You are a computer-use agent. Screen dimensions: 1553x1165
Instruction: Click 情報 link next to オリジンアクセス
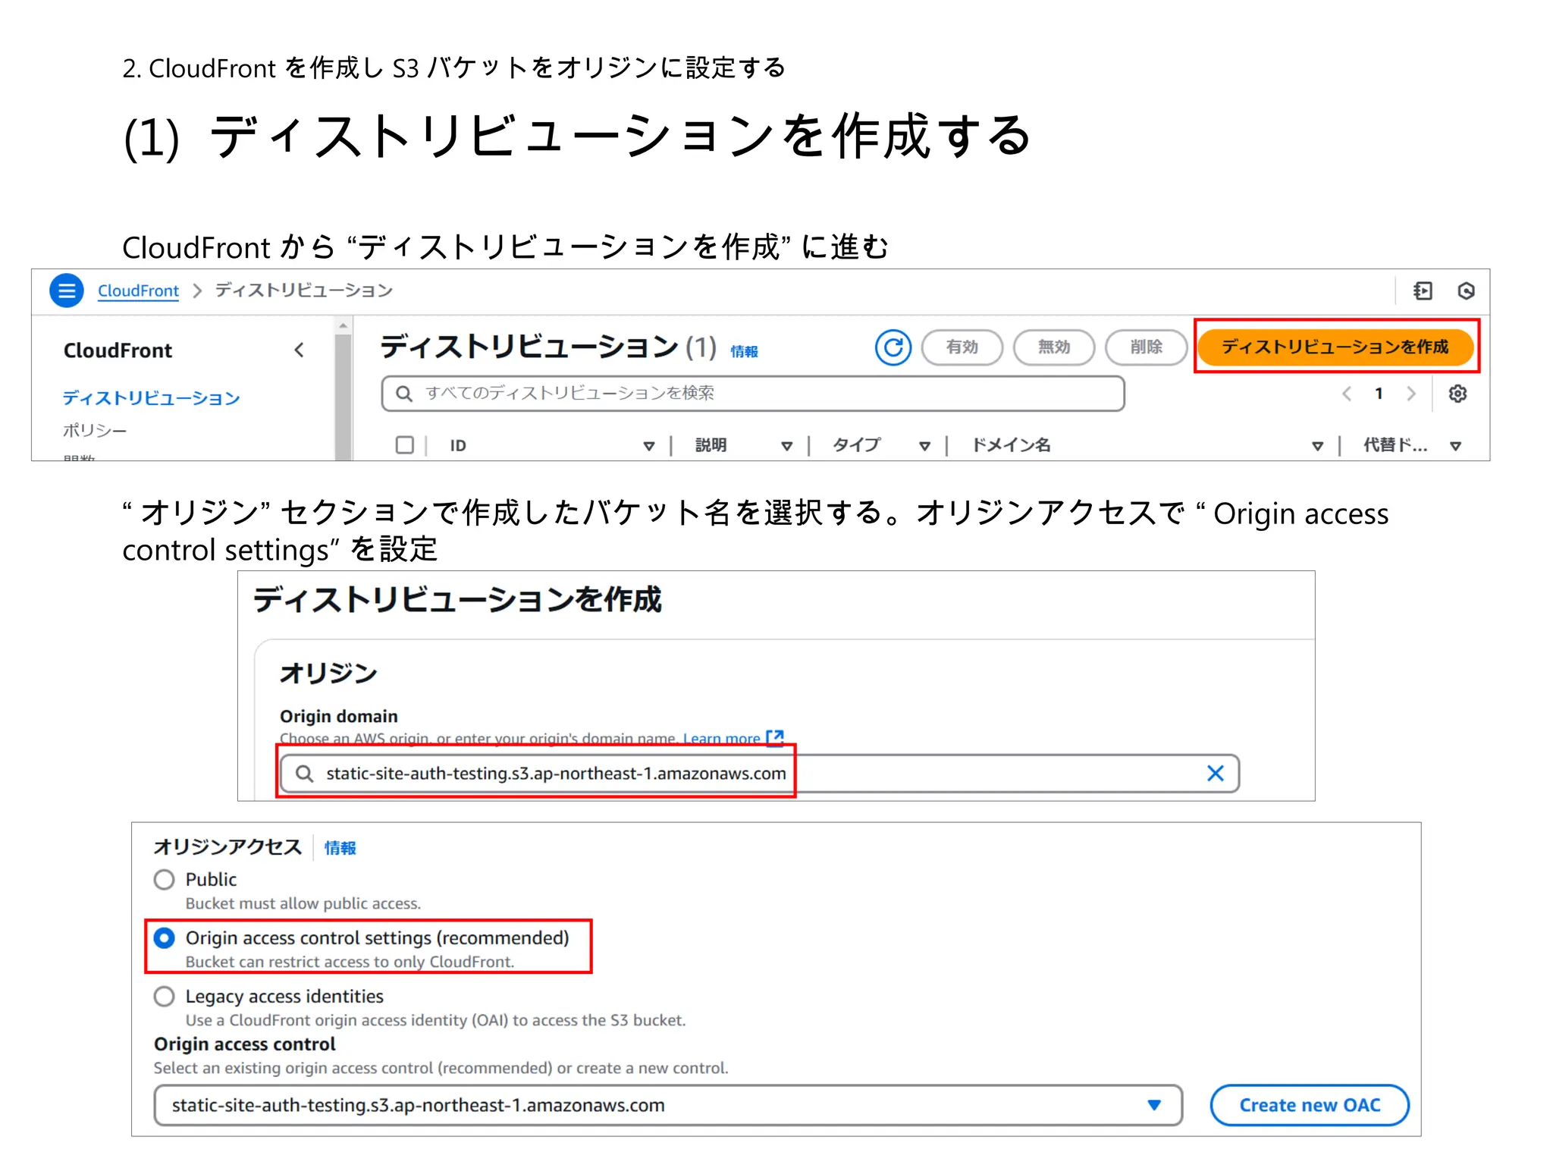pyautogui.click(x=340, y=848)
